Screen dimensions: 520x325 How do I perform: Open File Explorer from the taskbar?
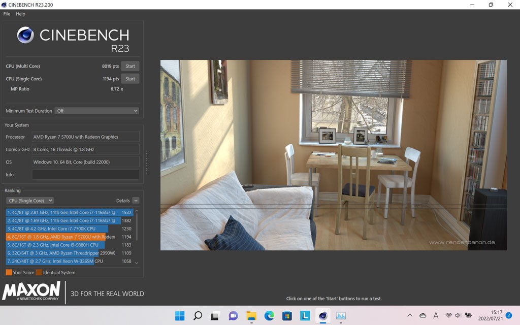coord(251,316)
